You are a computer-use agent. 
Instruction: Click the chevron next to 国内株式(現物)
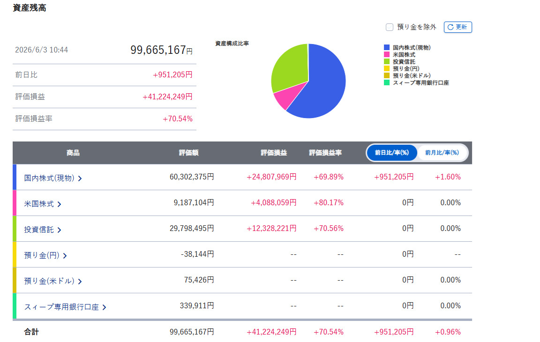click(x=80, y=178)
